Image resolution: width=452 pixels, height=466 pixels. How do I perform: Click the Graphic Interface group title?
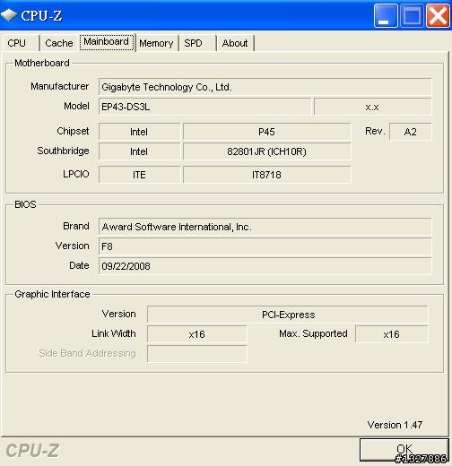tap(52, 294)
